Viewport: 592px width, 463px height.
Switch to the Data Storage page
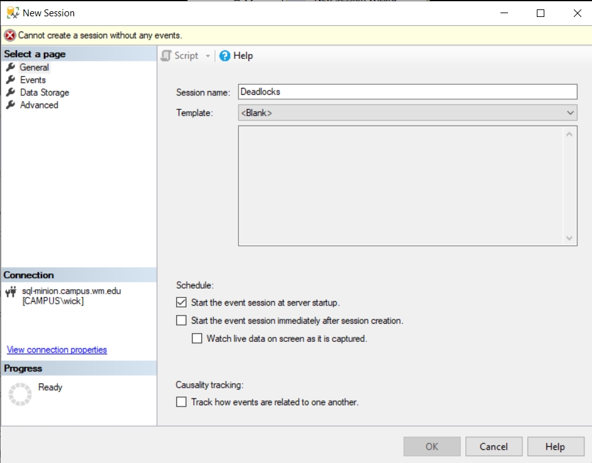[x=45, y=92]
